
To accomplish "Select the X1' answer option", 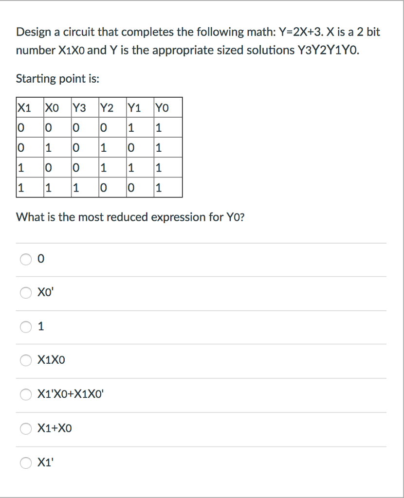I will (26, 463).
